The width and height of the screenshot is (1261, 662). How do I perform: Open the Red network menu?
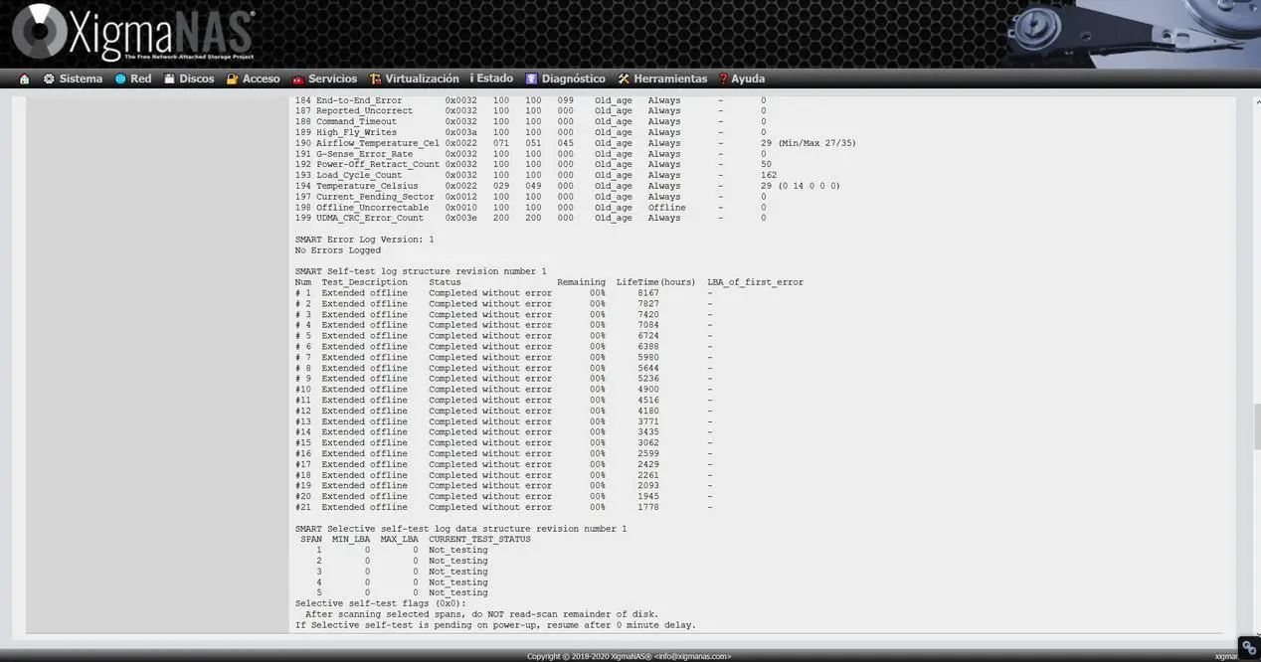pos(133,79)
